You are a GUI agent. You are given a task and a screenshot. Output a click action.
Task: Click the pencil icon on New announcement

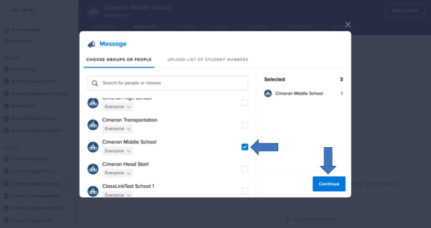287,219
